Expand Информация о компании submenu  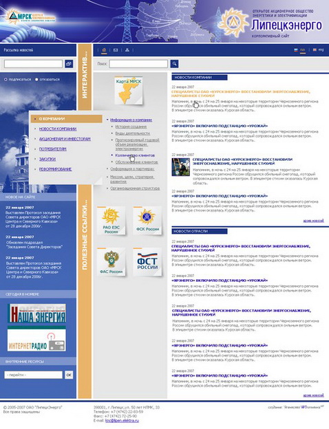tap(131, 120)
